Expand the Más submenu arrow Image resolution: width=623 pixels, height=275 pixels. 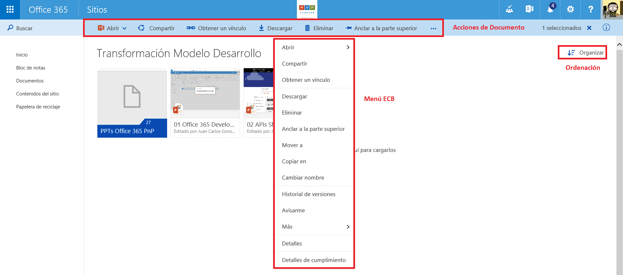[348, 227]
